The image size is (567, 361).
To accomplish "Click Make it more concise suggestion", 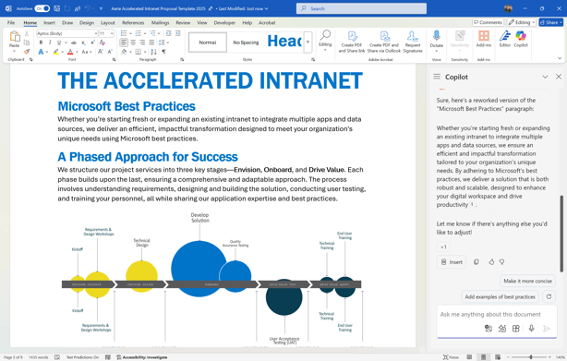I will (x=527, y=281).
